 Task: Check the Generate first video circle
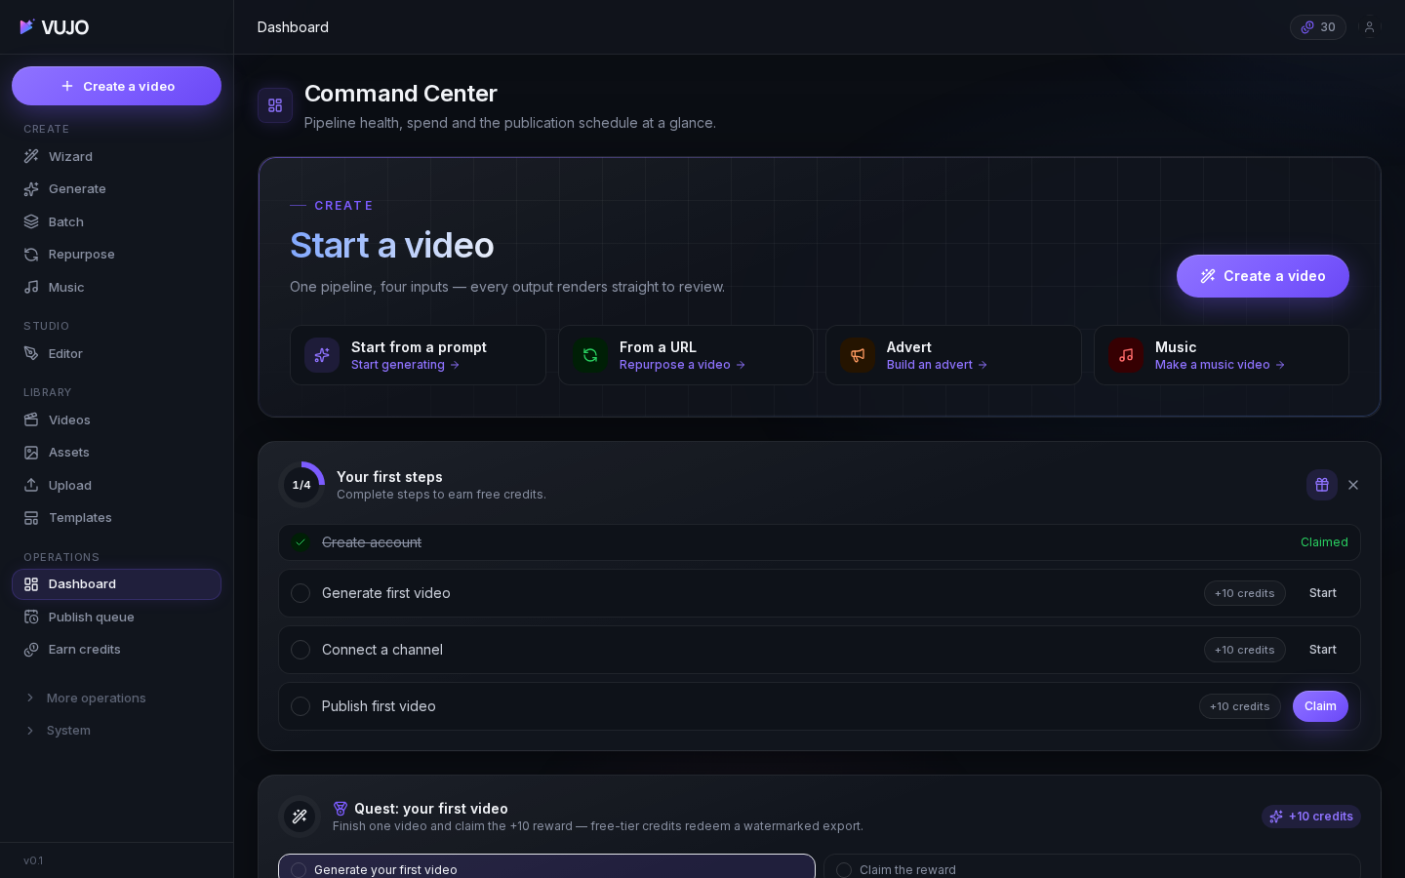coord(301,593)
